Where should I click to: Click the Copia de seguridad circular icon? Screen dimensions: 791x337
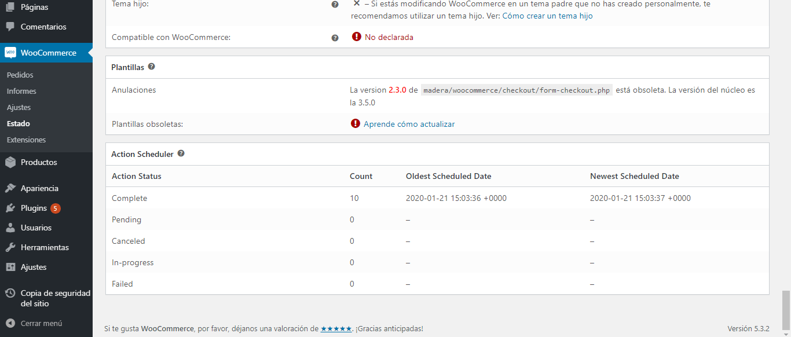[x=10, y=293]
